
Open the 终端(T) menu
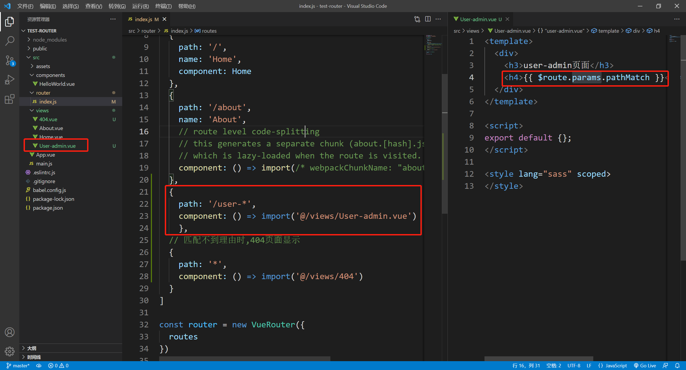click(163, 6)
